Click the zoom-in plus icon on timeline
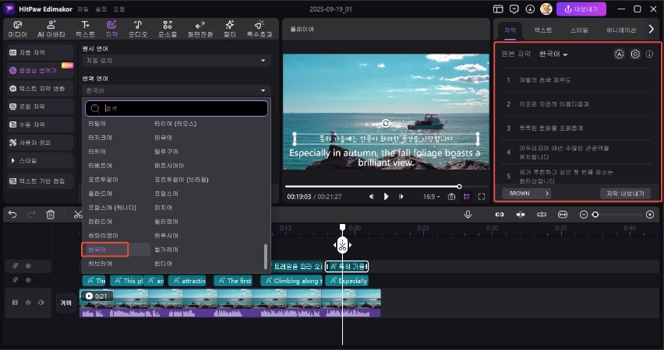This screenshot has width=664, height=350. click(x=650, y=214)
